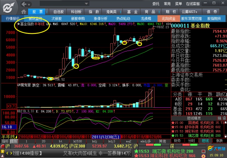
Task: Go back with the left arrow button
Action: (24, 4)
